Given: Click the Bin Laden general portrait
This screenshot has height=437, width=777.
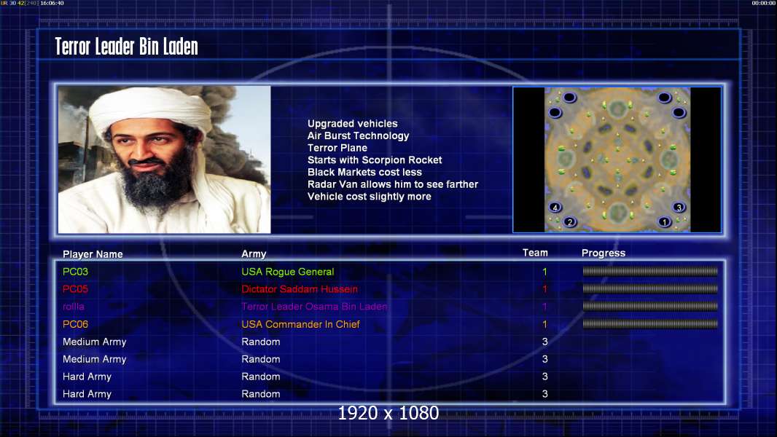Looking at the screenshot, I should coord(165,160).
